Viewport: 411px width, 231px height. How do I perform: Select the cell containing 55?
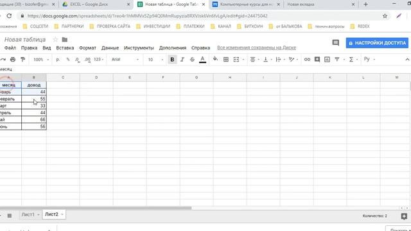click(34, 99)
